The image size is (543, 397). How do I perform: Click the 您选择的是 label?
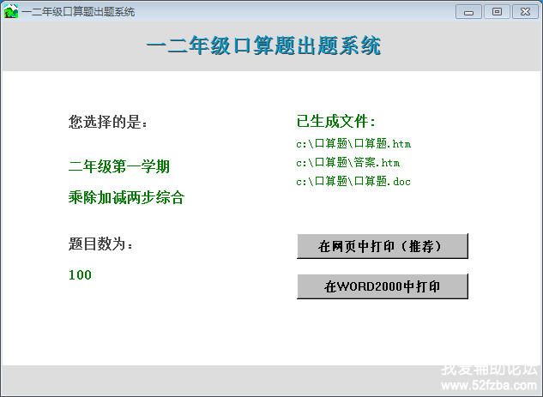(x=108, y=122)
